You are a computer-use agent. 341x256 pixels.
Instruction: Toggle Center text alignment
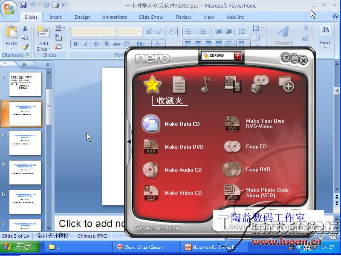pyautogui.click(x=198, y=44)
